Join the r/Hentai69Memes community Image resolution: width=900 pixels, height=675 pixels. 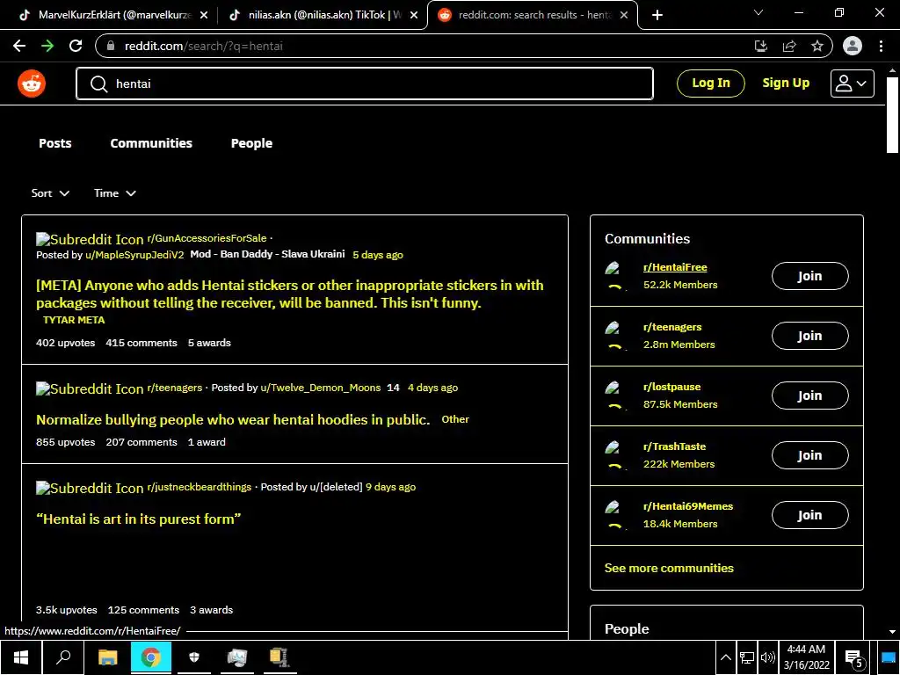pos(809,515)
